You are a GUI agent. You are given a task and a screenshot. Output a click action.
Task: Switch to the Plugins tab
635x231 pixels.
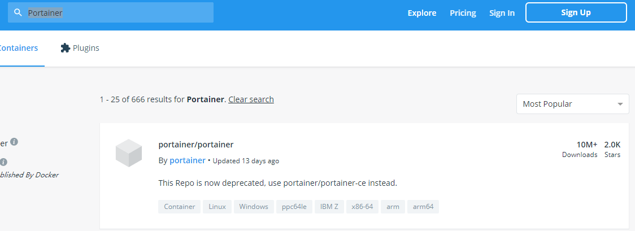click(80, 48)
